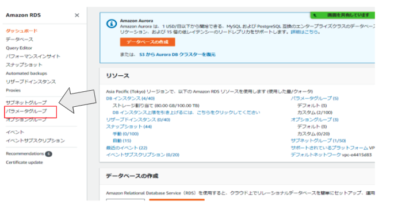
Task: Click the Amazon Aurora banner title
Action: click(136, 21)
